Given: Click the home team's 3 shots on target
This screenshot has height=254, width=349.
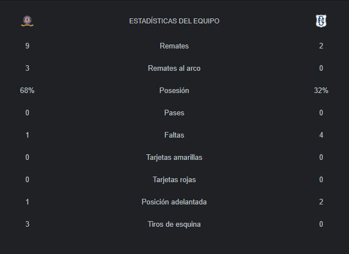Looking at the screenshot, I should (x=27, y=68).
